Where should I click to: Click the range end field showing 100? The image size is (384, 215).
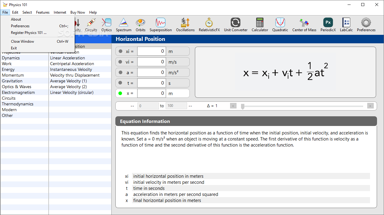click(x=176, y=106)
